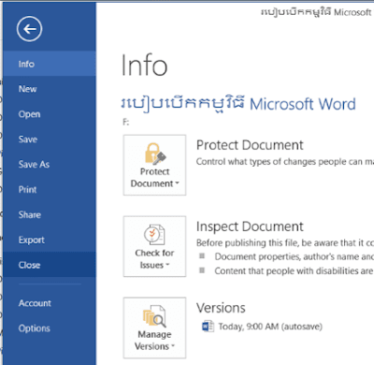Click the F: file path text
This screenshot has width=374, height=365.
pyautogui.click(x=125, y=122)
